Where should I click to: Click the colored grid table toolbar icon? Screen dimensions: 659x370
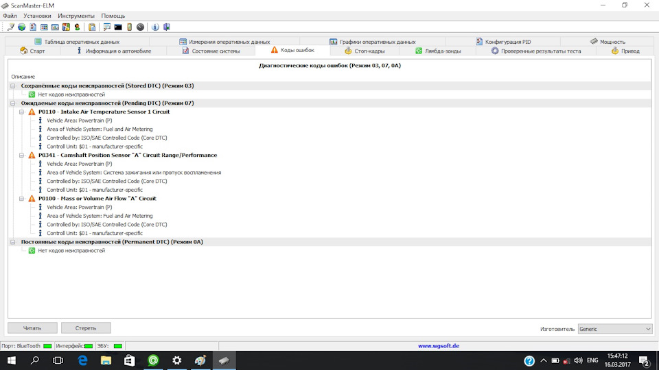(x=44, y=27)
